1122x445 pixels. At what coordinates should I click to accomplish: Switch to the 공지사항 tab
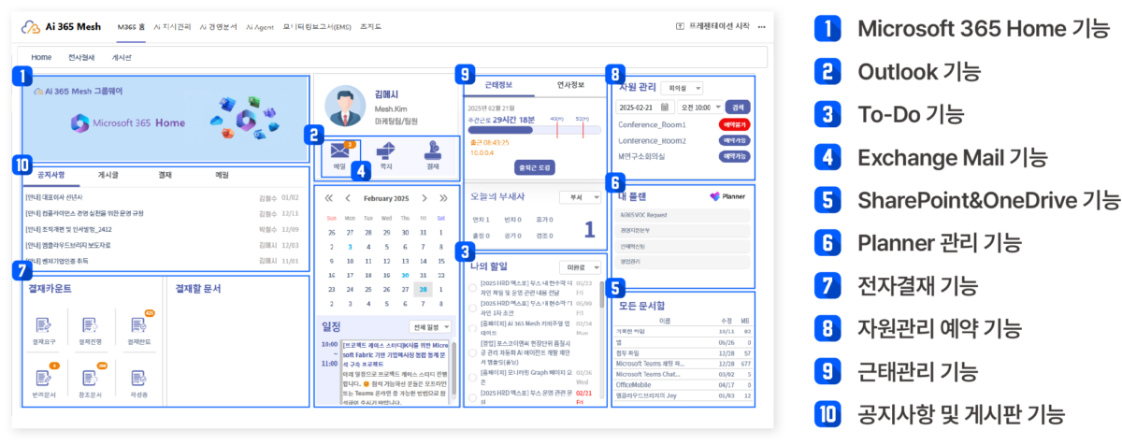pyautogui.click(x=50, y=175)
